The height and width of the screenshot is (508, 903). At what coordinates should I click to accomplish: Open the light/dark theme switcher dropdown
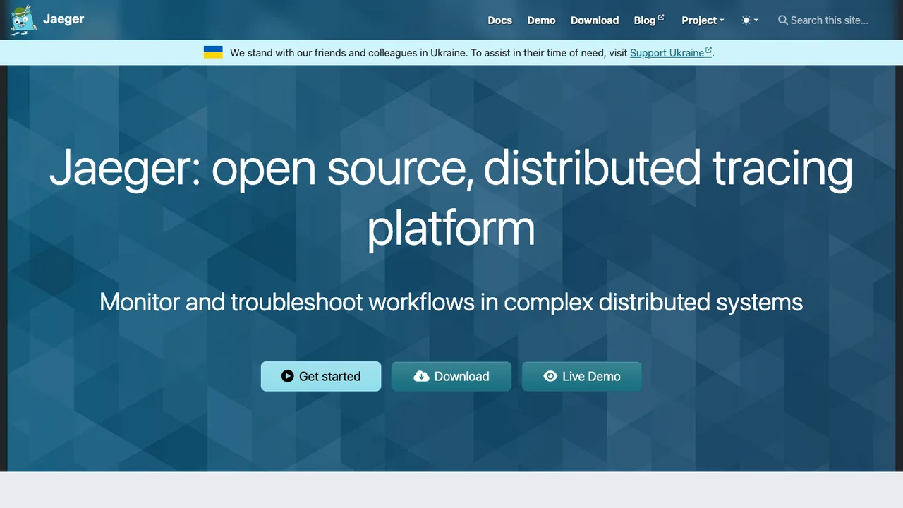[750, 20]
